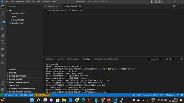Screen dimensions: 184x103
Task: Switch to the PROBLEMS tab
Action: point(50,59)
